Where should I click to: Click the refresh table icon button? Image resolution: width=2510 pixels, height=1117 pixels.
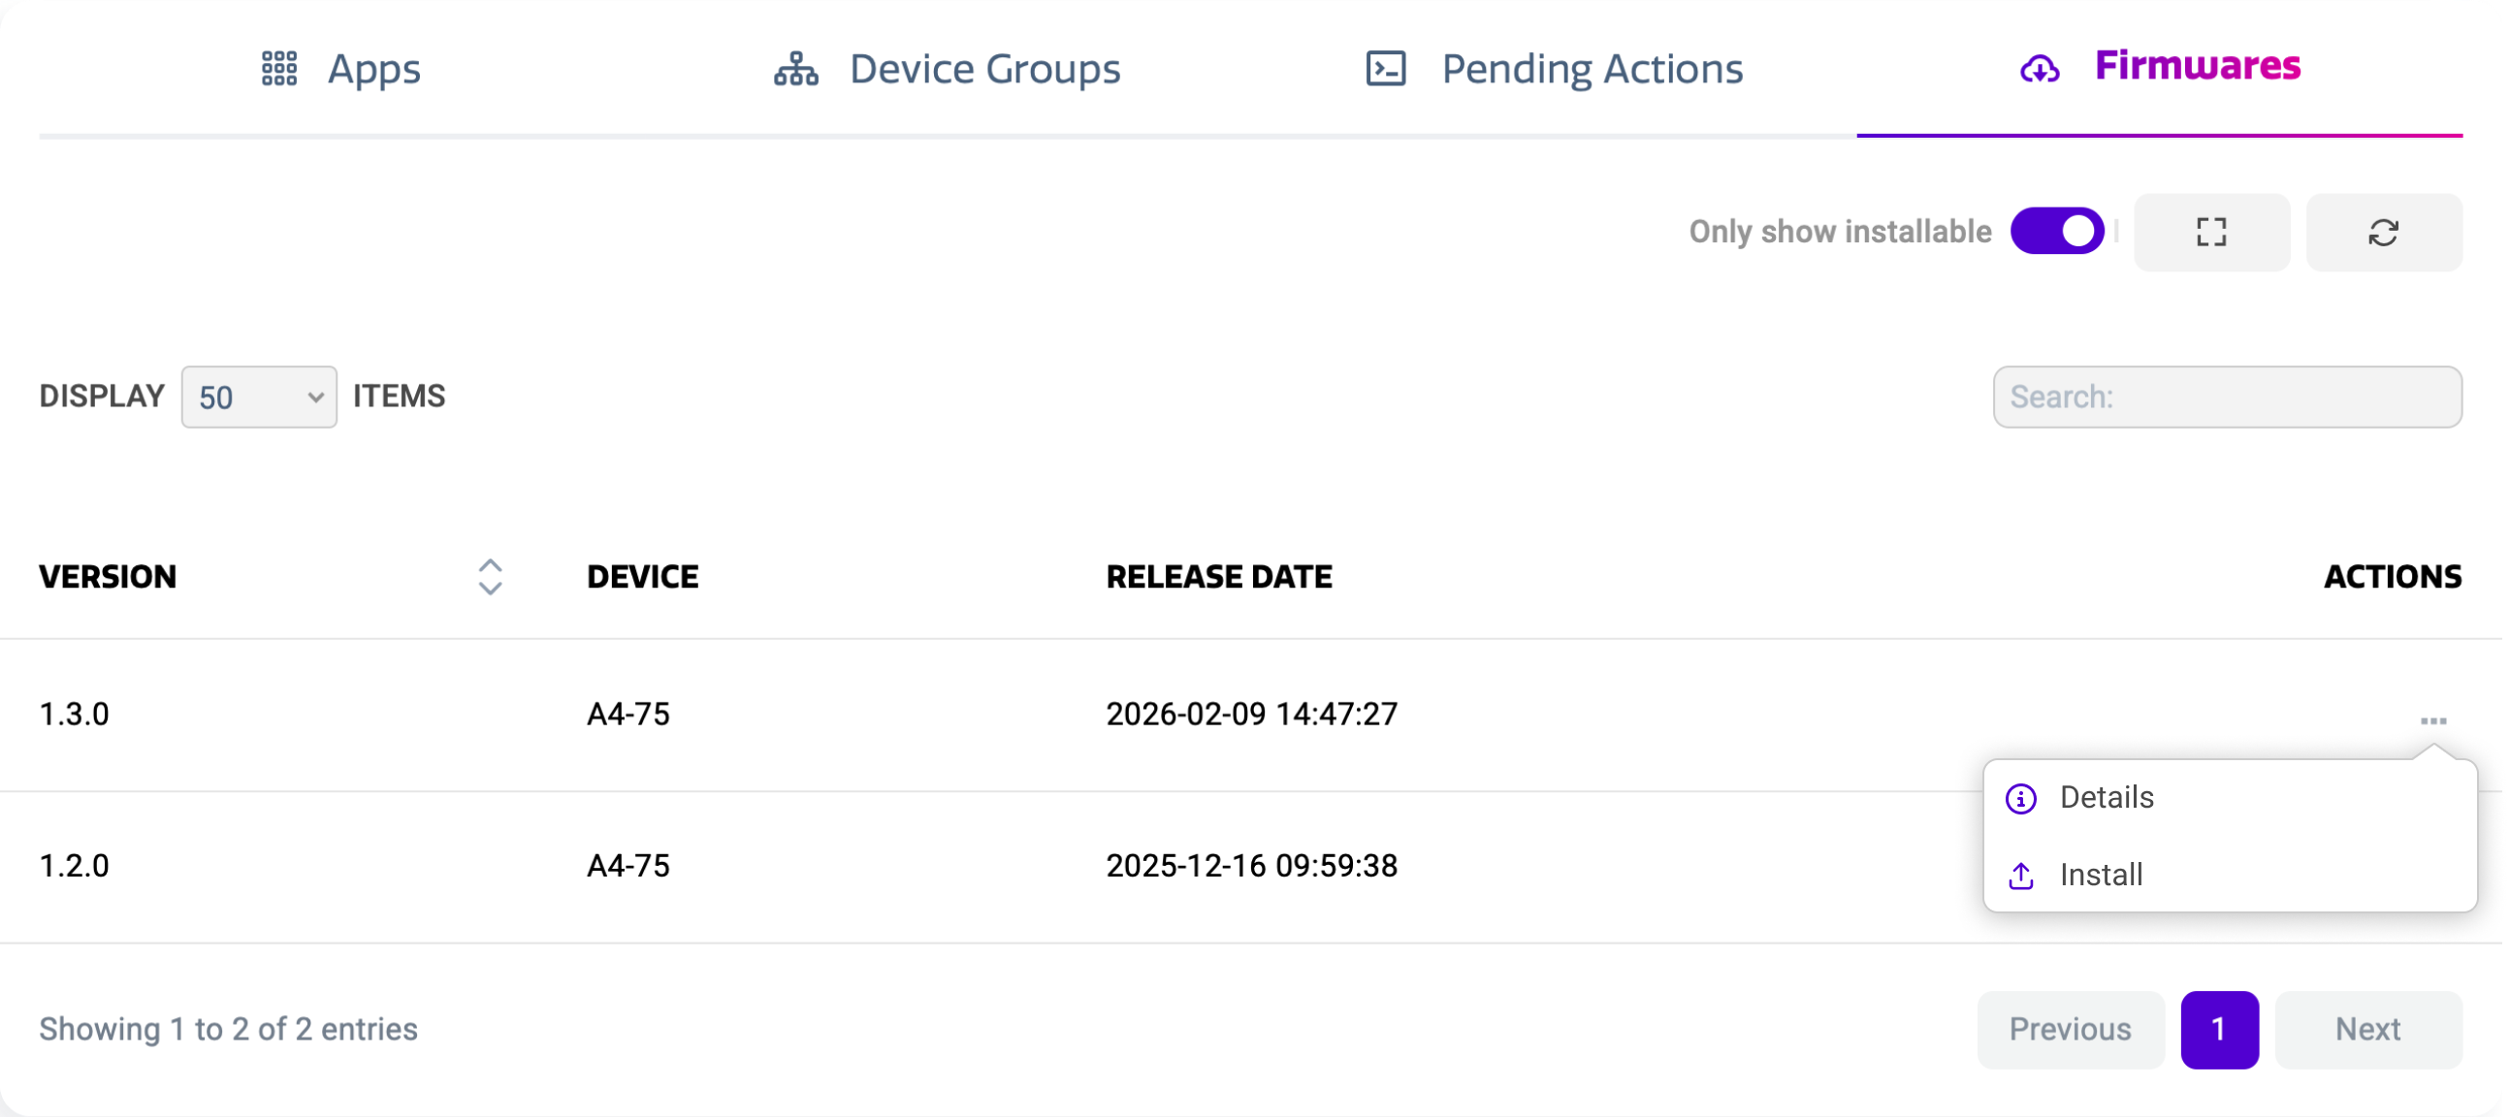(x=2383, y=232)
